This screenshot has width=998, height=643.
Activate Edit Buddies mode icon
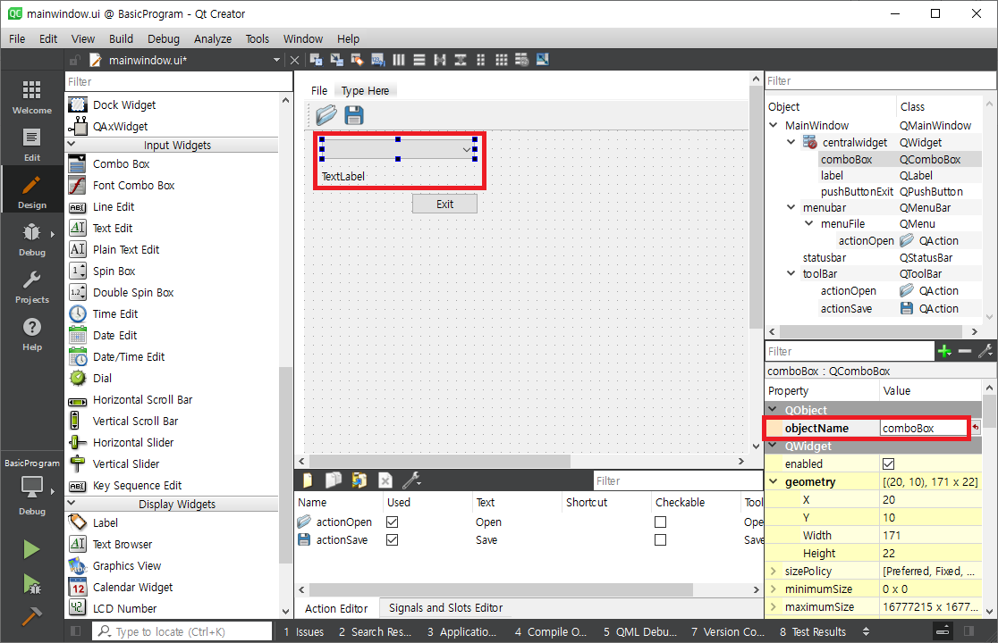click(x=357, y=60)
